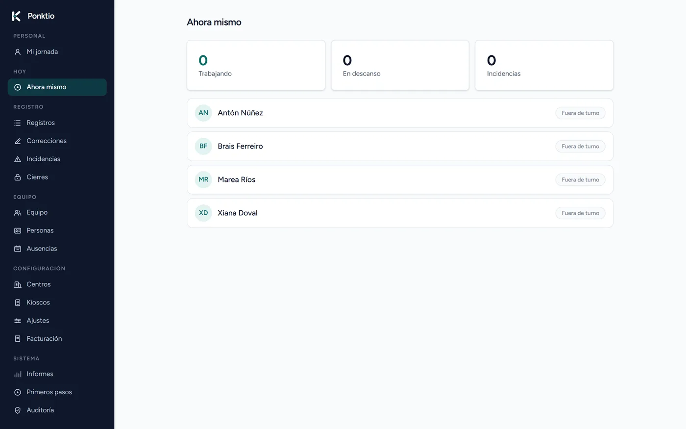Click the Auditoría shield icon
The image size is (686, 429).
click(18, 411)
